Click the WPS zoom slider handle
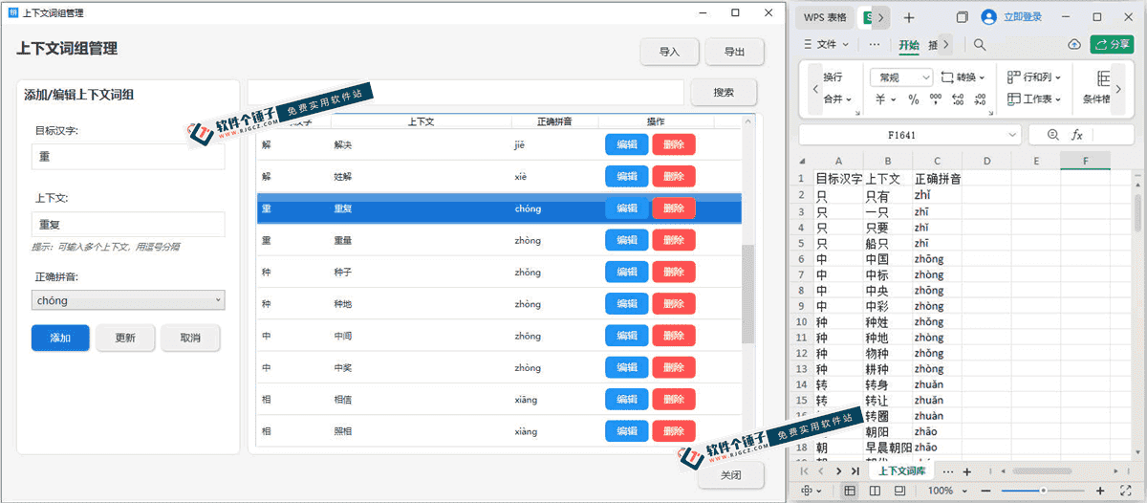Screen dimensions: 1147x503 [1042, 491]
